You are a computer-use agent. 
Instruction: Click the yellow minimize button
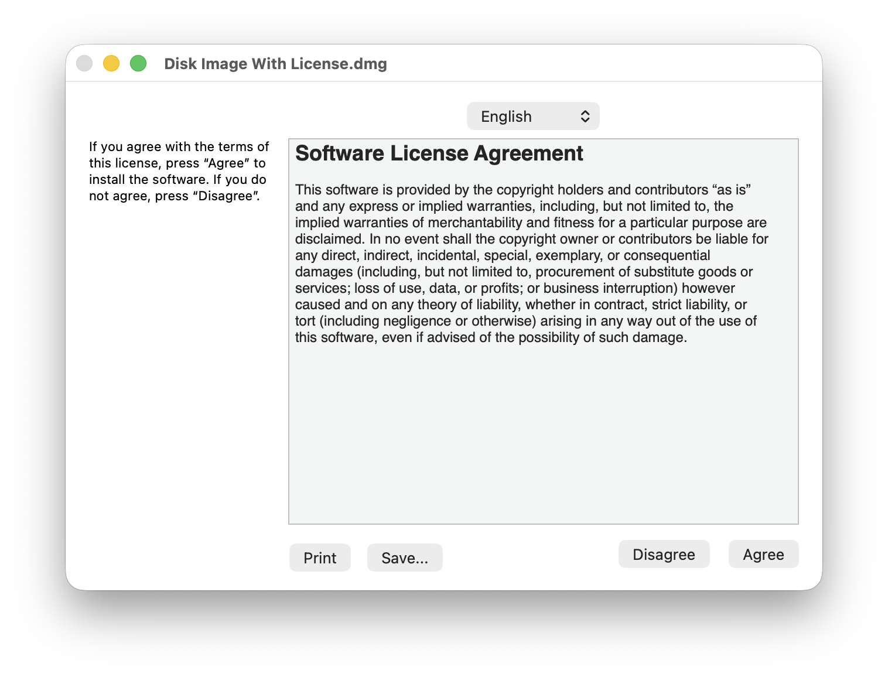(x=111, y=63)
